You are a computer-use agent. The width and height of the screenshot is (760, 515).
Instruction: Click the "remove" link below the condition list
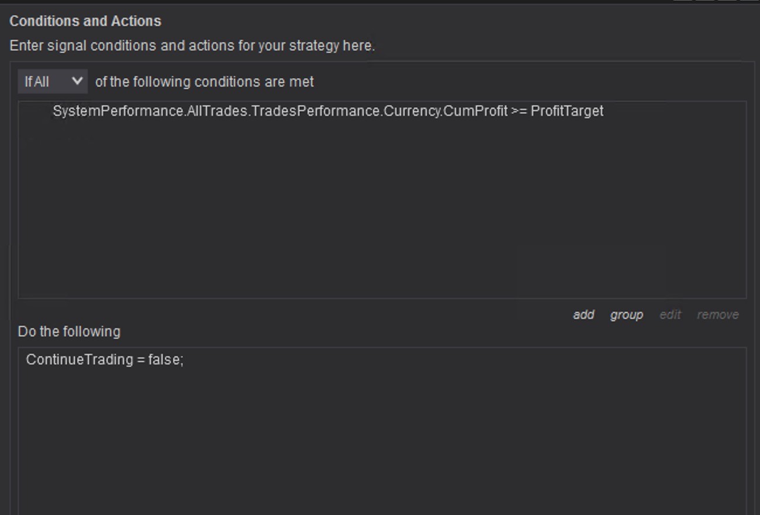717,315
